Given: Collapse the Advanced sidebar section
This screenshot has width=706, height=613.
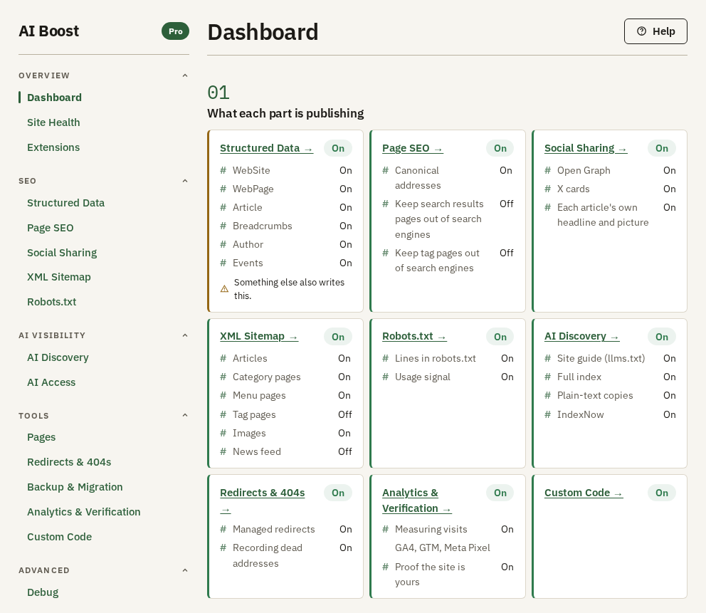Looking at the screenshot, I should pos(184,570).
